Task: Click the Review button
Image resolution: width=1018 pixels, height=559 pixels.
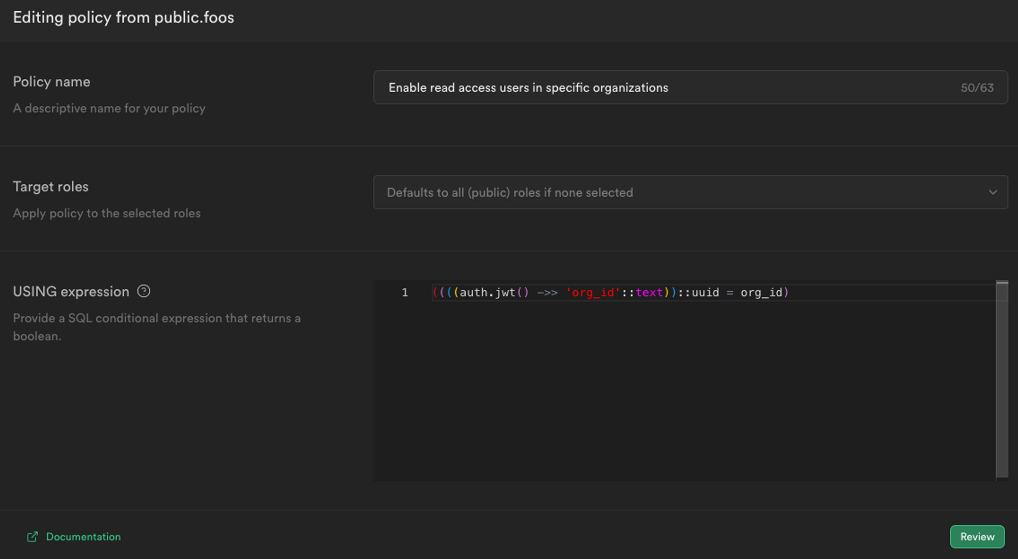Action: click(977, 537)
